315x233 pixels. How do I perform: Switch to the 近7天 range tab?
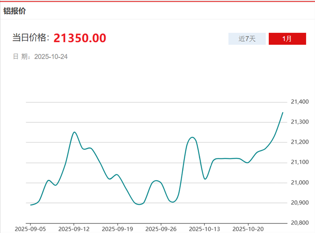click(247, 39)
